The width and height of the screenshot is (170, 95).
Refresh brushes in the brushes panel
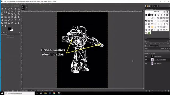pyautogui.click(x=164, y=44)
